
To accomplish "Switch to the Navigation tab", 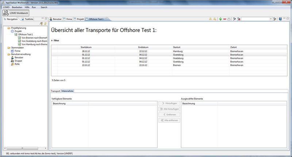I will coord(11,19).
